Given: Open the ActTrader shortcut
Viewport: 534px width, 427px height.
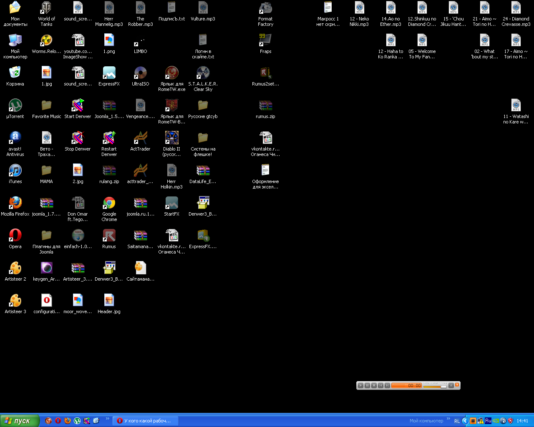Looking at the screenshot, I should point(140,141).
